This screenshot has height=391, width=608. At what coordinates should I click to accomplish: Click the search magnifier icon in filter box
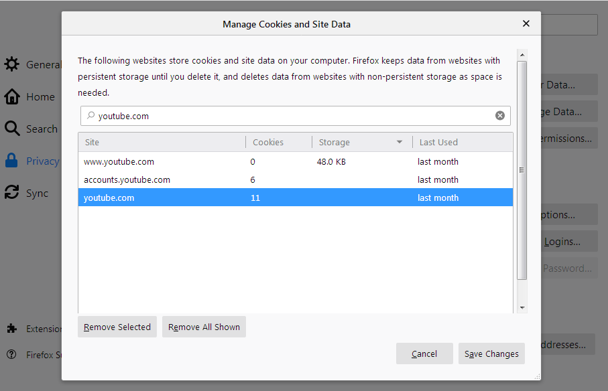[90, 116]
